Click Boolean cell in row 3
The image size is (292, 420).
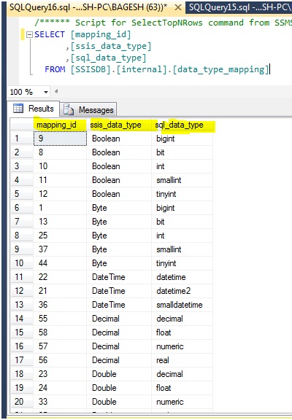pos(119,166)
